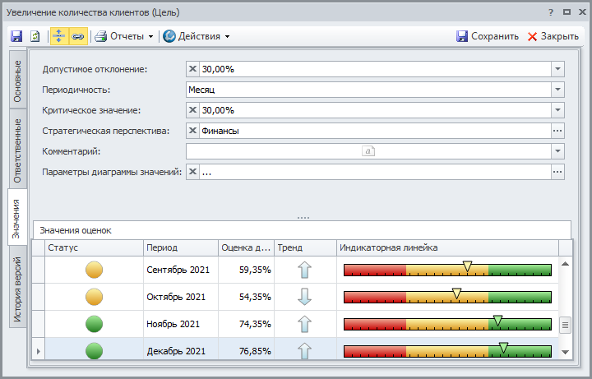Toggle the vertical split arrows button

[x=59, y=36]
